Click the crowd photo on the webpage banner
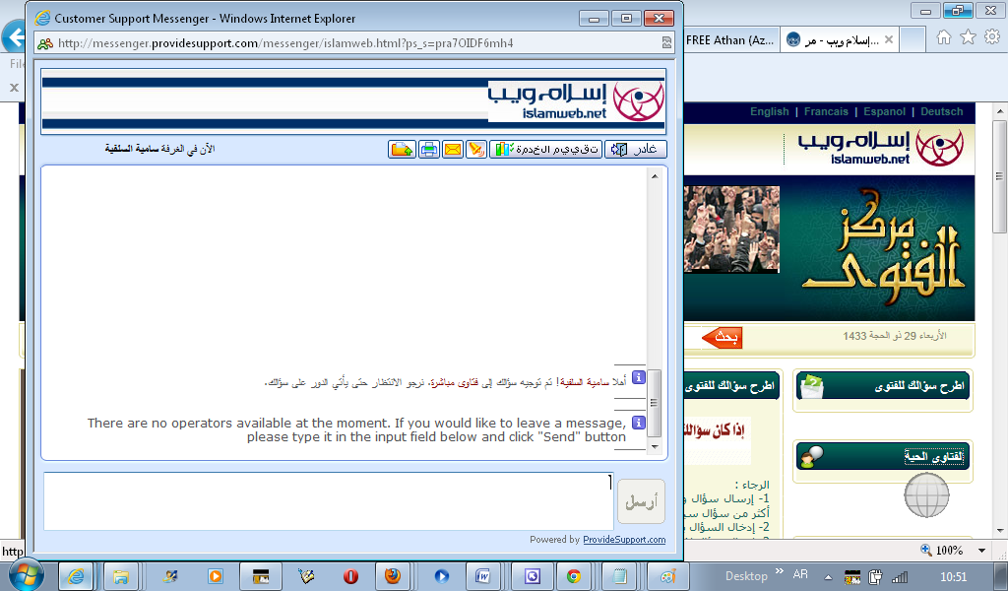 (x=731, y=230)
